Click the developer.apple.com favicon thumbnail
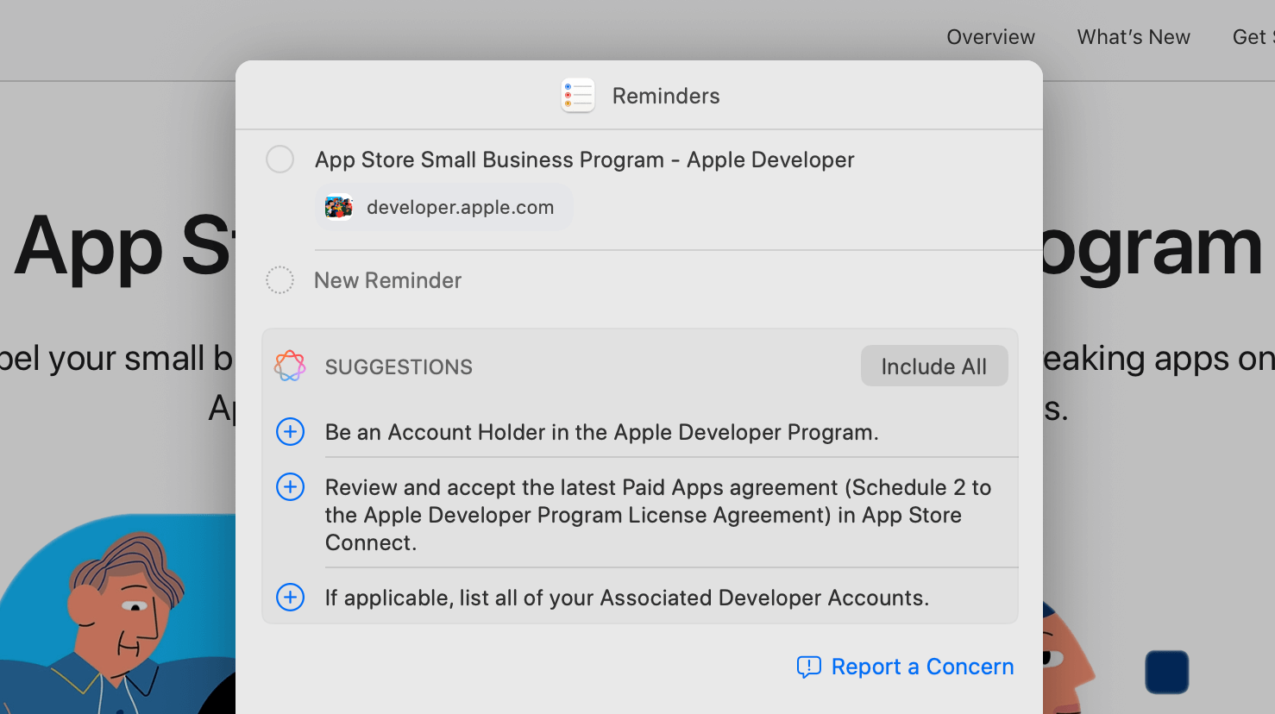Screen dimensions: 1275x714 pyautogui.click(x=338, y=207)
